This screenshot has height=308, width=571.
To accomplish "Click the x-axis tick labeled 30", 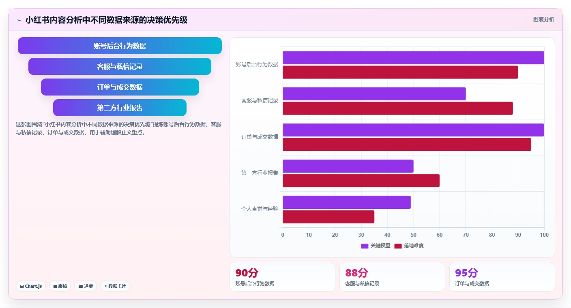I will pos(361,235).
